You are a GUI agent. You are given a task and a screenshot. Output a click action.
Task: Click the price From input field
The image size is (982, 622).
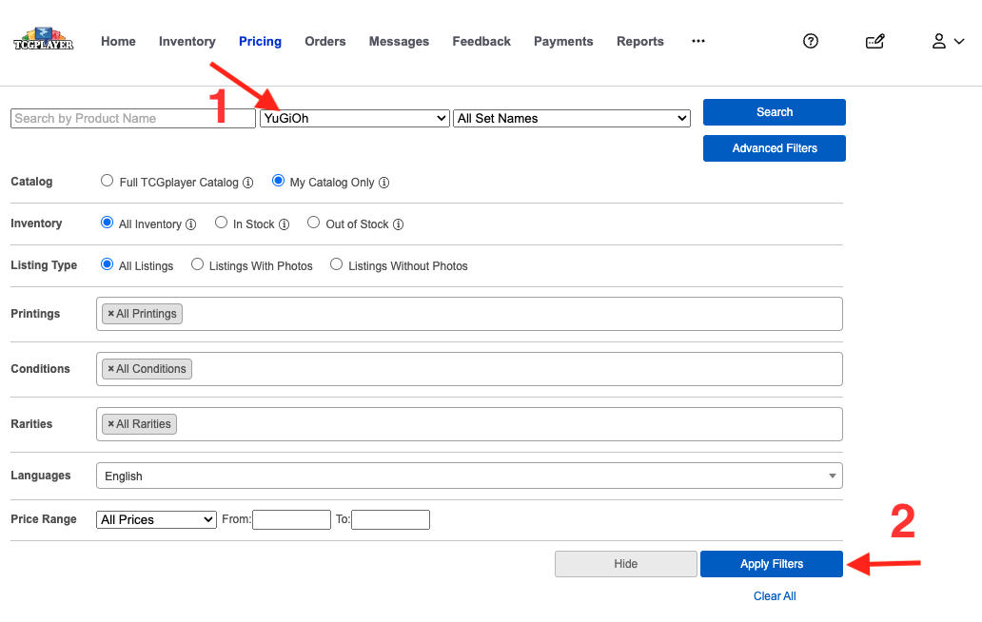click(x=292, y=519)
